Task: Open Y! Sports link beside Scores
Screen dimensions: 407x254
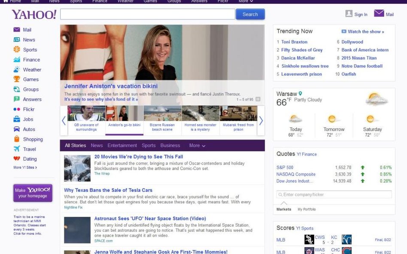Action: [x=304, y=228]
